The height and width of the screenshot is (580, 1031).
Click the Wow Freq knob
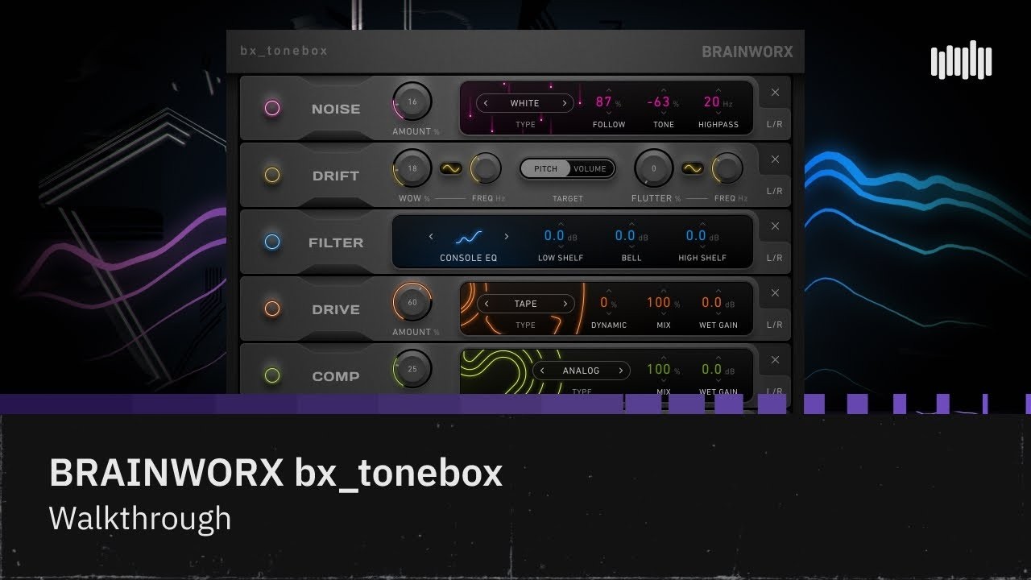[486, 168]
